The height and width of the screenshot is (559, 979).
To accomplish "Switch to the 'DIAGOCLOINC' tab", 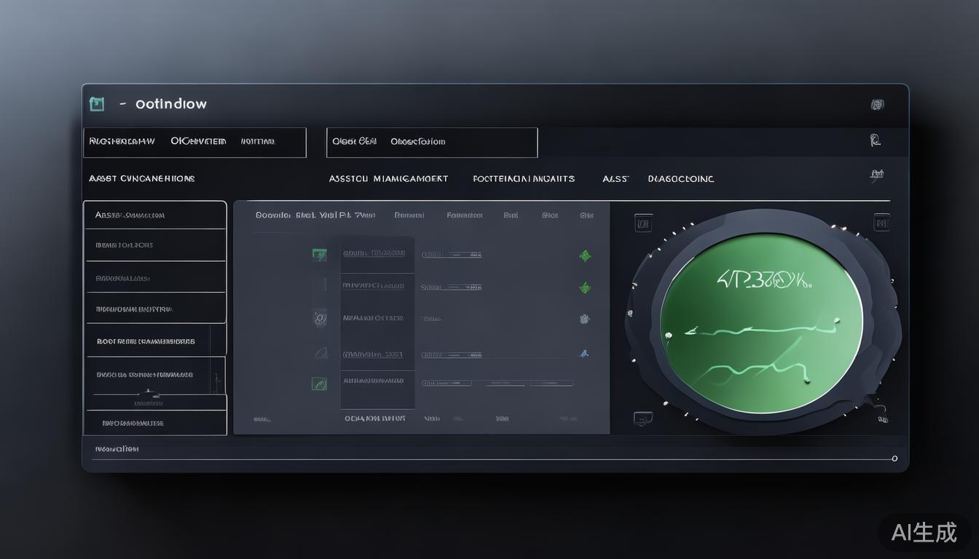I will tap(680, 178).
